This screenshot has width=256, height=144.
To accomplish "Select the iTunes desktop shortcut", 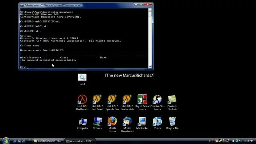I will (157, 123).
